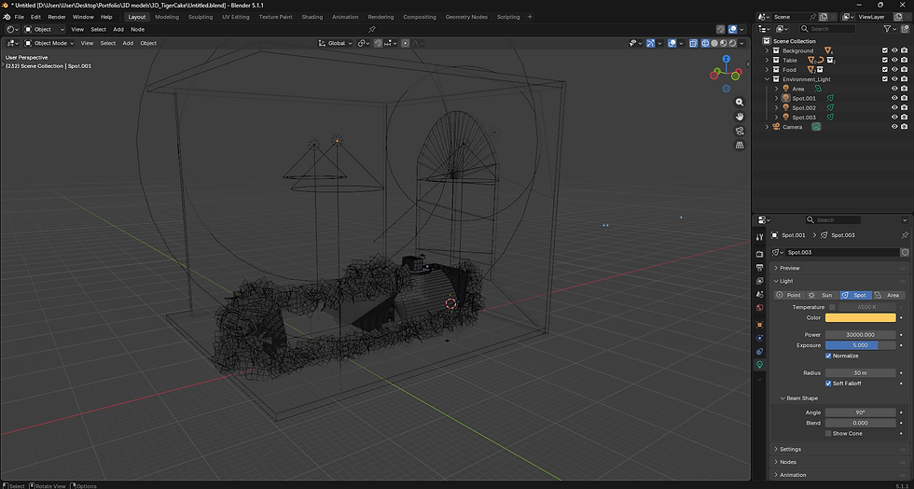914x489 pixels.
Task: Switch to the Modeling workspace tab
Action: click(x=167, y=17)
